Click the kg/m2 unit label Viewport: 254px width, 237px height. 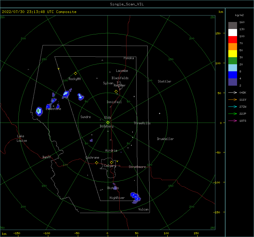coord(239,15)
